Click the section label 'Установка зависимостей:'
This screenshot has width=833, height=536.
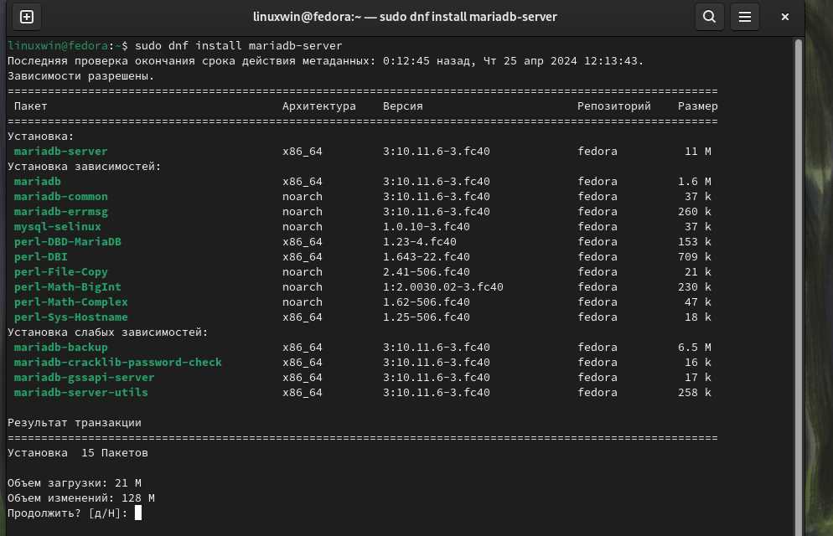point(84,167)
